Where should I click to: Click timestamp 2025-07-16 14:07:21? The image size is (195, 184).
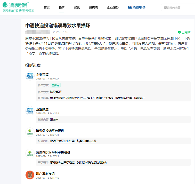[47, 156]
